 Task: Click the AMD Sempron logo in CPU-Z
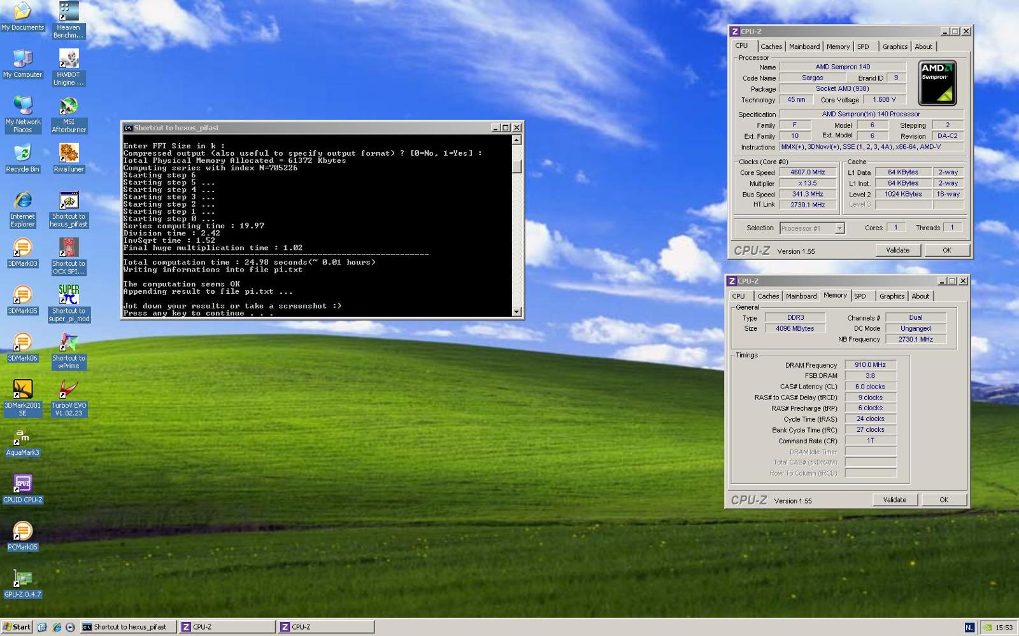[x=937, y=83]
